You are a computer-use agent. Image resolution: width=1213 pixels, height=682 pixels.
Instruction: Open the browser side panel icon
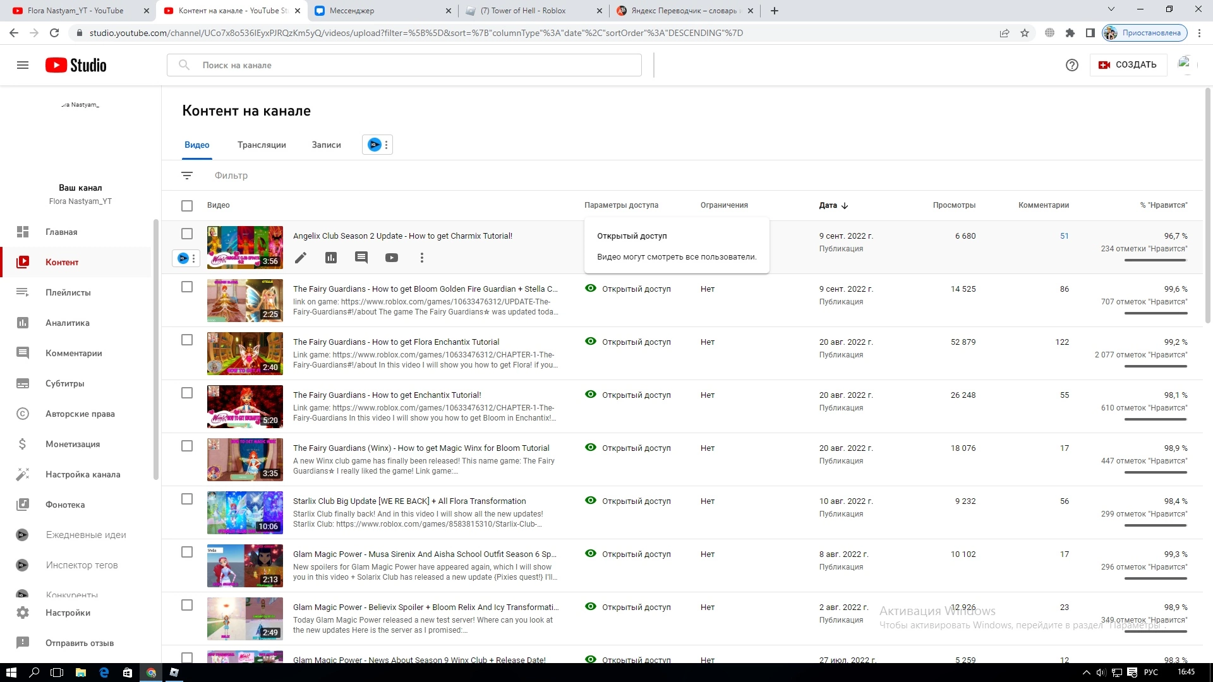1090,33
